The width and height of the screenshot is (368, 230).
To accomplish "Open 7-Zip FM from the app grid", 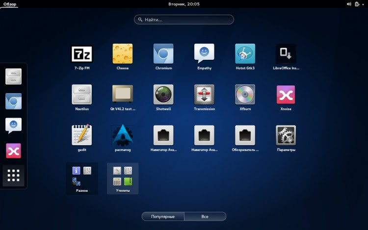I will (x=82, y=54).
